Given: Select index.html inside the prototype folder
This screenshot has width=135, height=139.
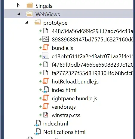Looking at the screenshot, I should pos(64,90).
